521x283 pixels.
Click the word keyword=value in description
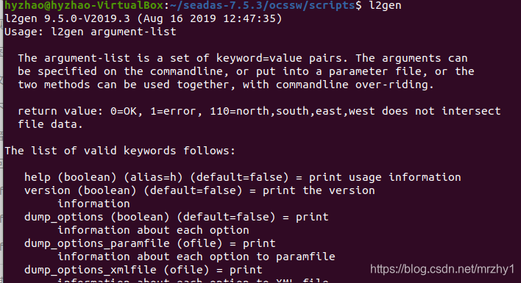point(259,58)
